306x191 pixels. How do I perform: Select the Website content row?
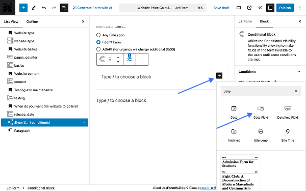click(44, 74)
